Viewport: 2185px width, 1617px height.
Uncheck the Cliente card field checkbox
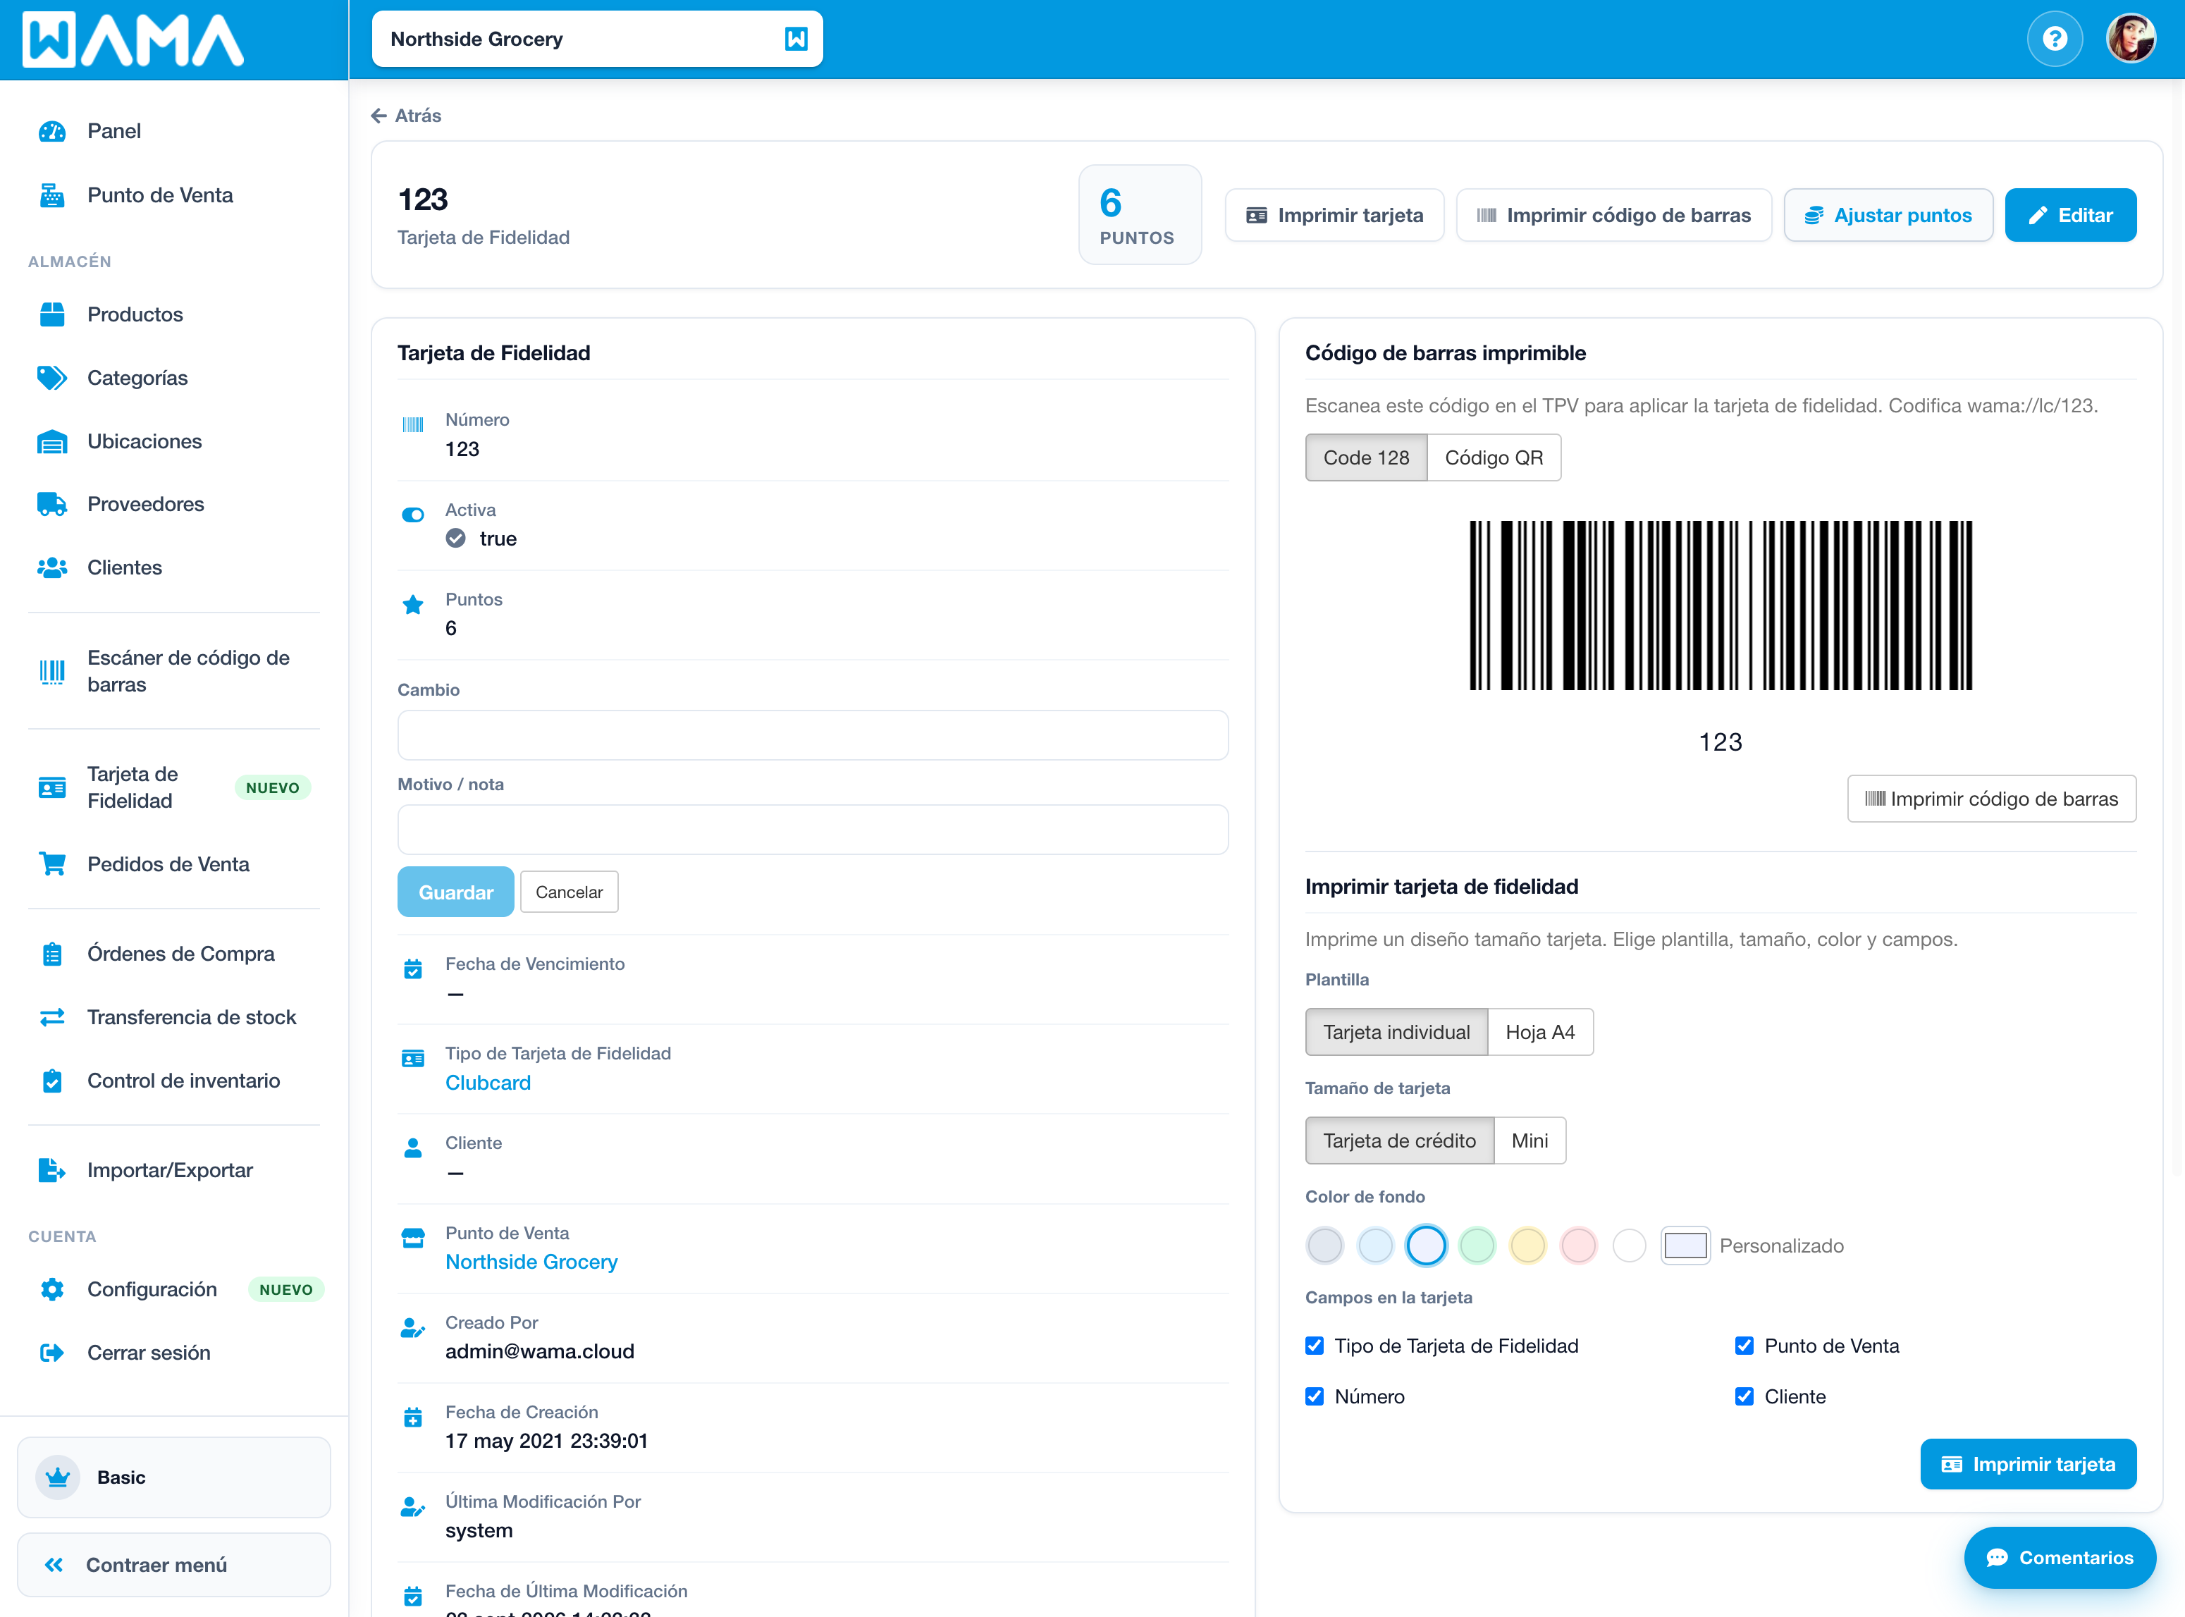tap(1744, 1397)
